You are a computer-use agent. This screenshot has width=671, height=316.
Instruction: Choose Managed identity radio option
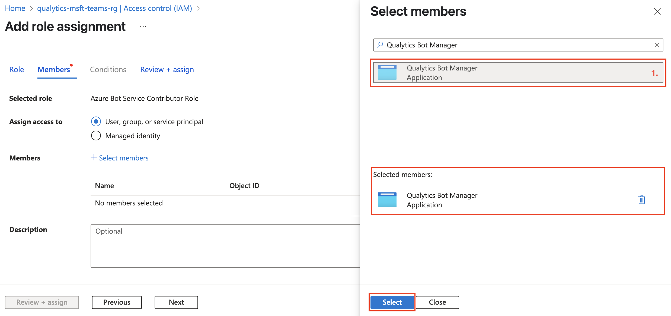96,136
